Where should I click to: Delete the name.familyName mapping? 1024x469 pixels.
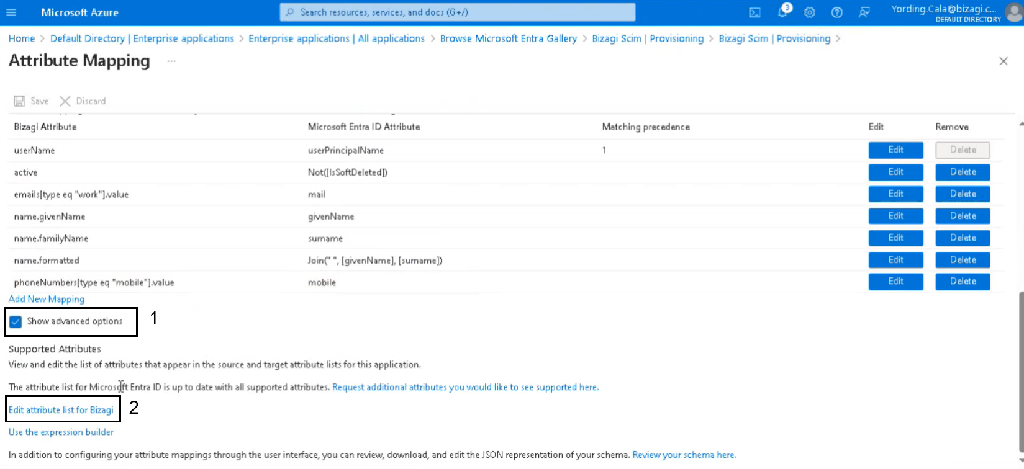[x=963, y=238]
